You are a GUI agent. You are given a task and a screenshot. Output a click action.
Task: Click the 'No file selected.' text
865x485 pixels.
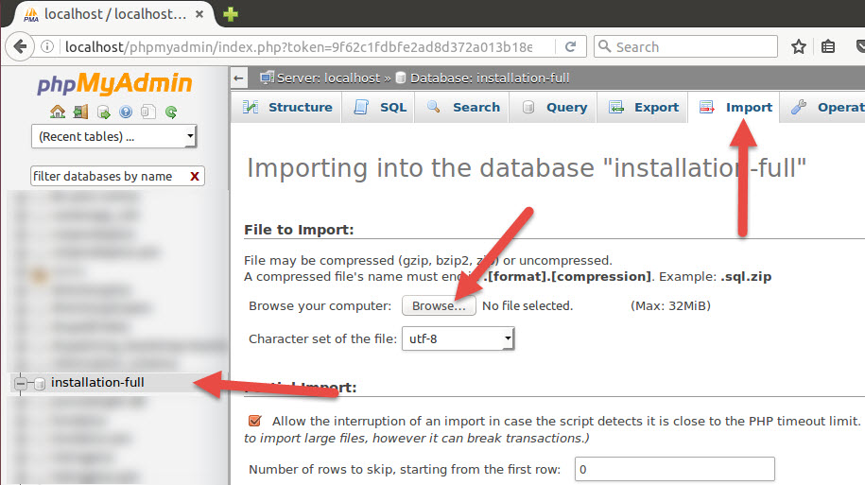pos(528,305)
